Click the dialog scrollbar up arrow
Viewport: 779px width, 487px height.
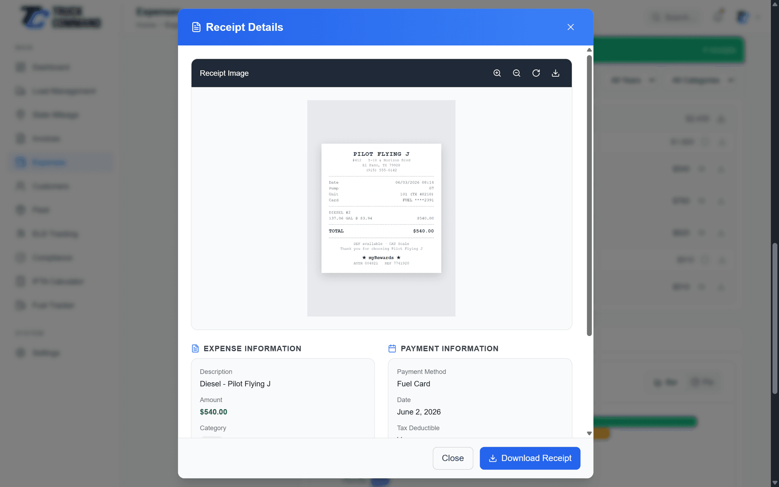589,50
